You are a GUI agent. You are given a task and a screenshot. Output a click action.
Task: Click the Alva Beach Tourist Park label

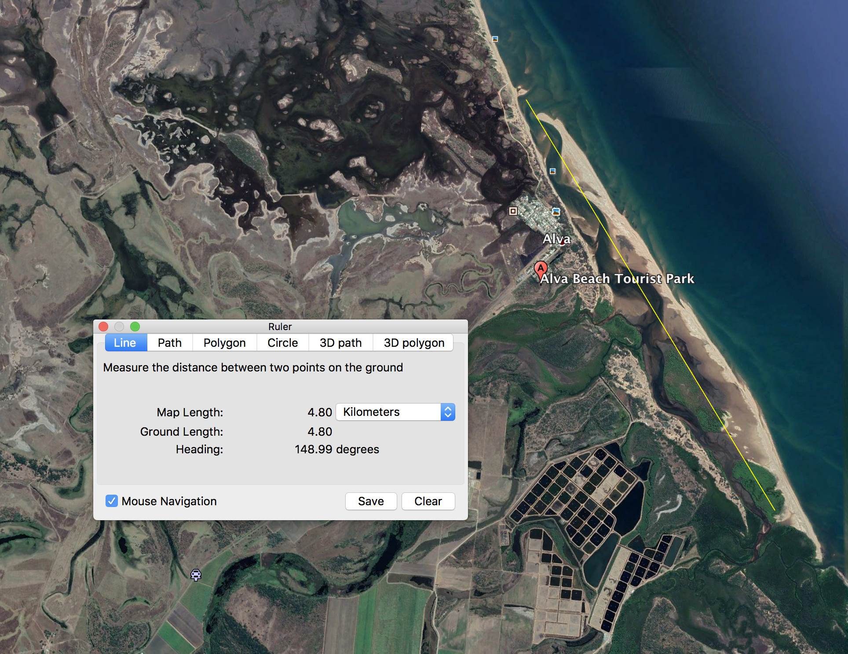pos(617,279)
